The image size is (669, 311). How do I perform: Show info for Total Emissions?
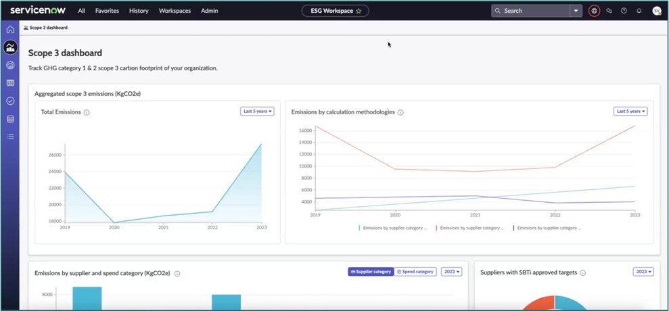click(87, 113)
